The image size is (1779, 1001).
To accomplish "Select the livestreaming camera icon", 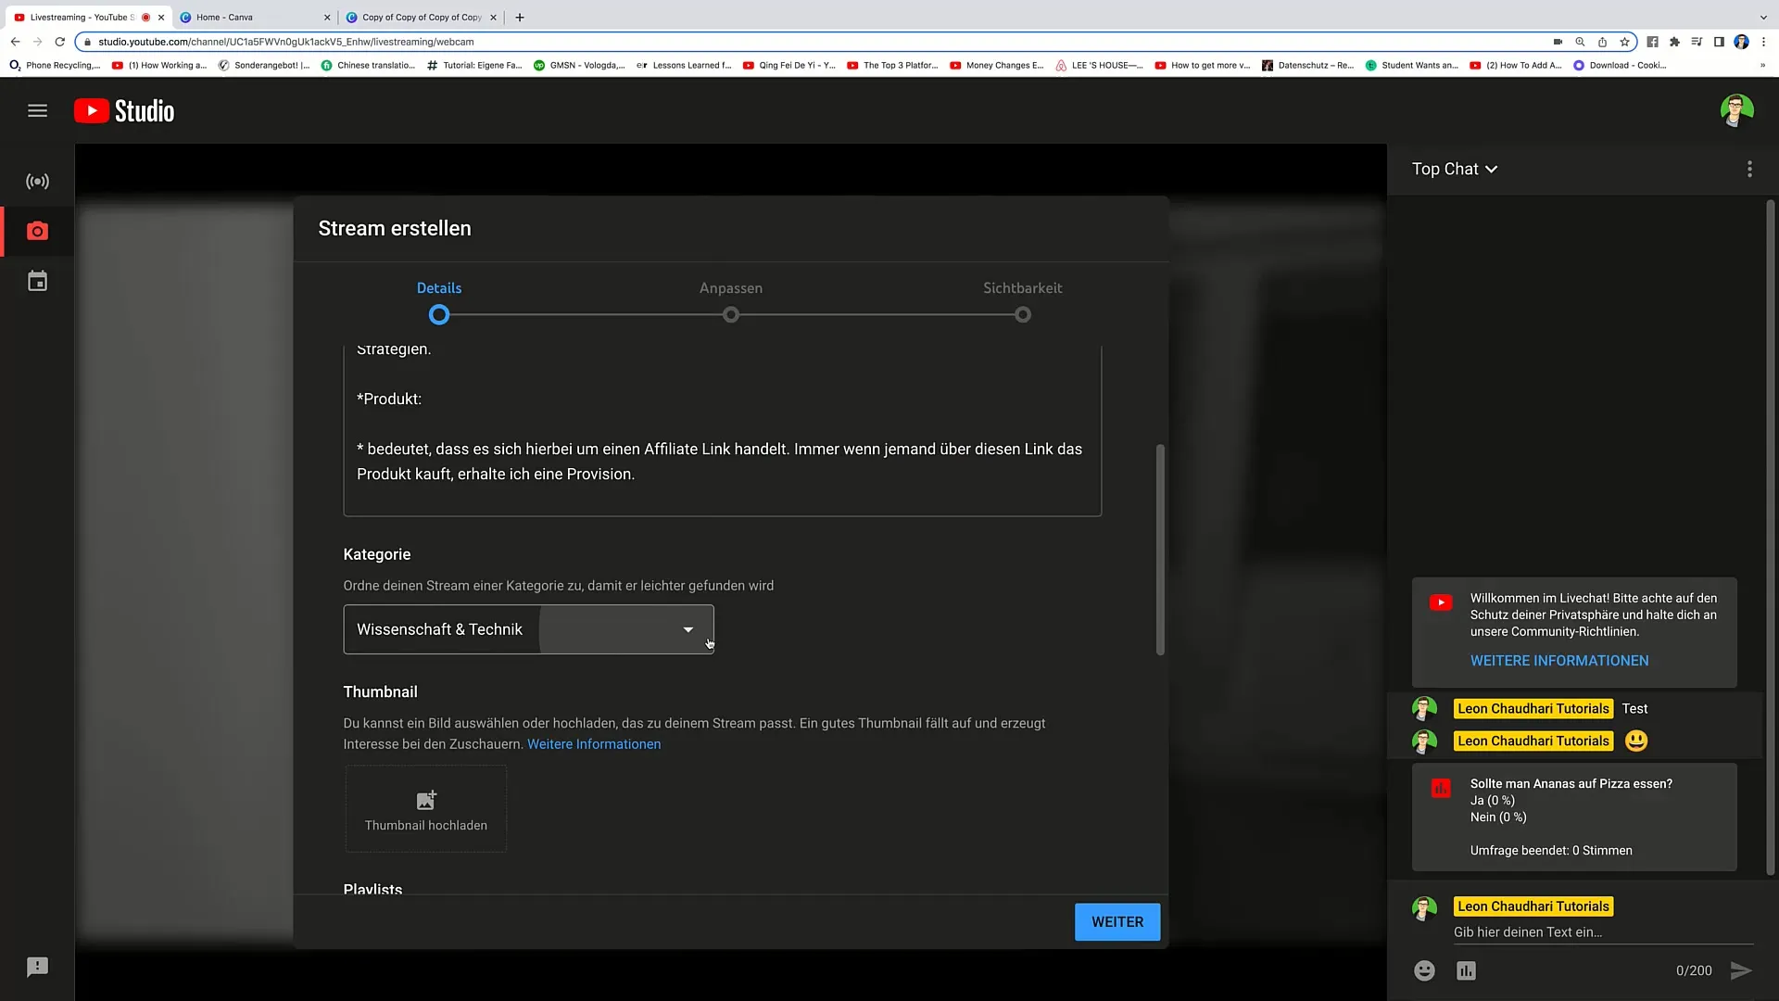I will click(37, 231).
